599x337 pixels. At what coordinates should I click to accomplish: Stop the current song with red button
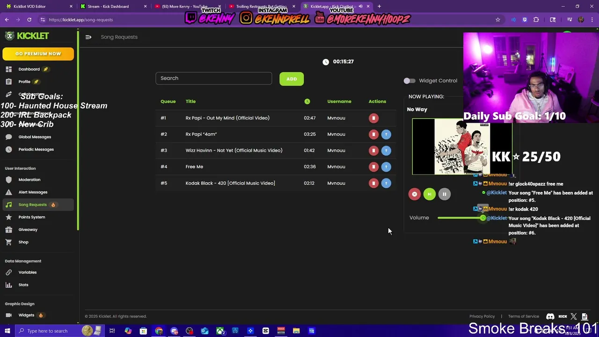[415, 194]
